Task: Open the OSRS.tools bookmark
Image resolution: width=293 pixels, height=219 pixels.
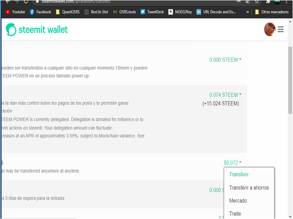Action: point(124,12)
